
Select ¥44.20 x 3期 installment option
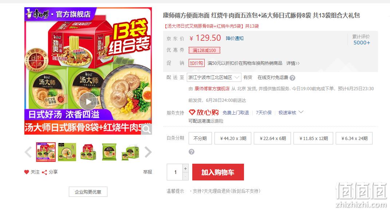[x=233, y=138]
